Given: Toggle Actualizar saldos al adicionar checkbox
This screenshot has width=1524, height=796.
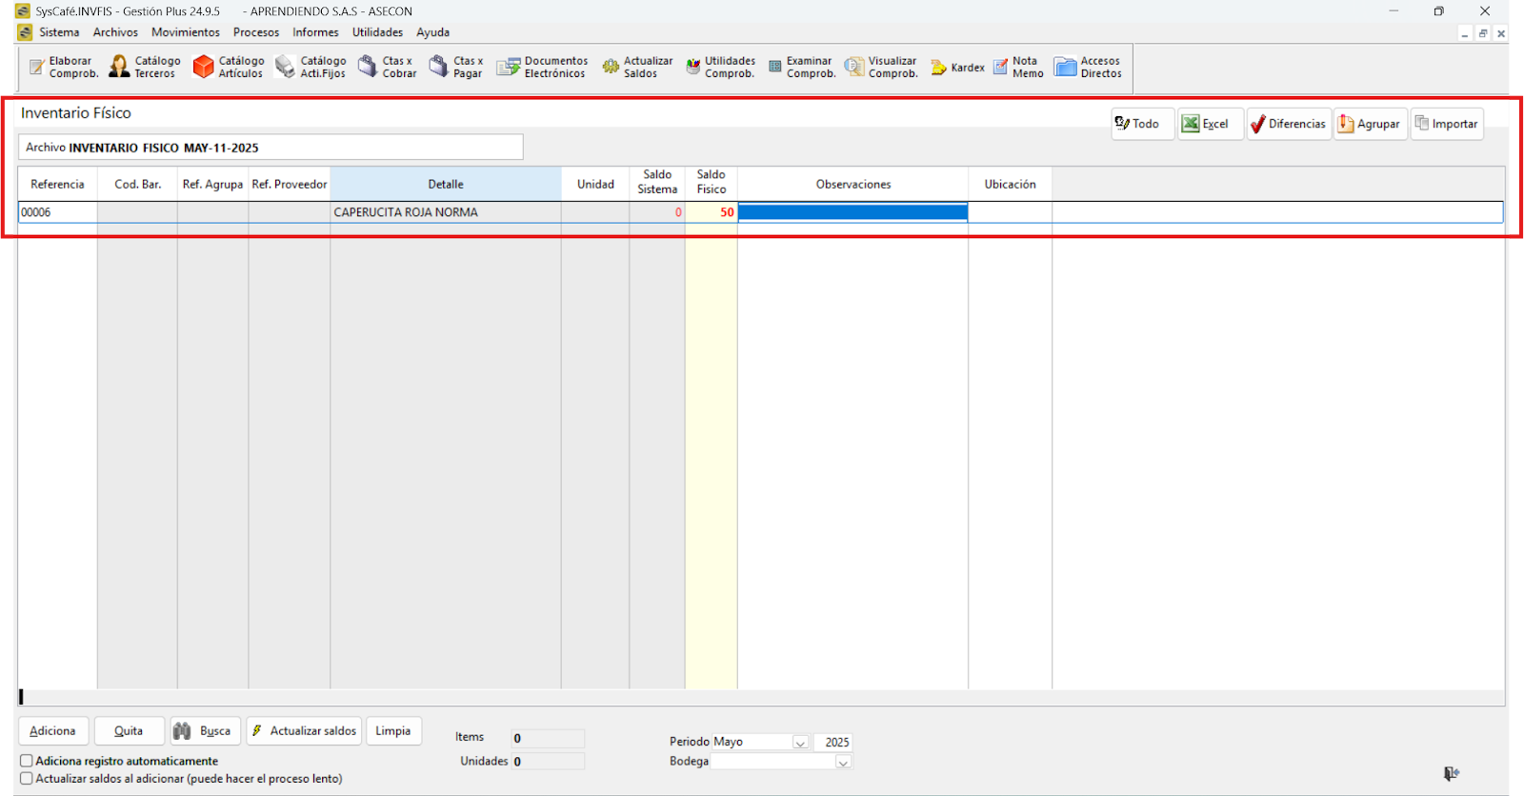Looking at the screenshot, I should [x=27, y=779].
